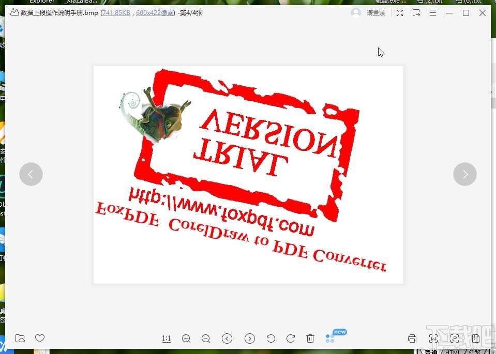Print the image with the printer icon
496x354 pixels.
pos(412,338)
